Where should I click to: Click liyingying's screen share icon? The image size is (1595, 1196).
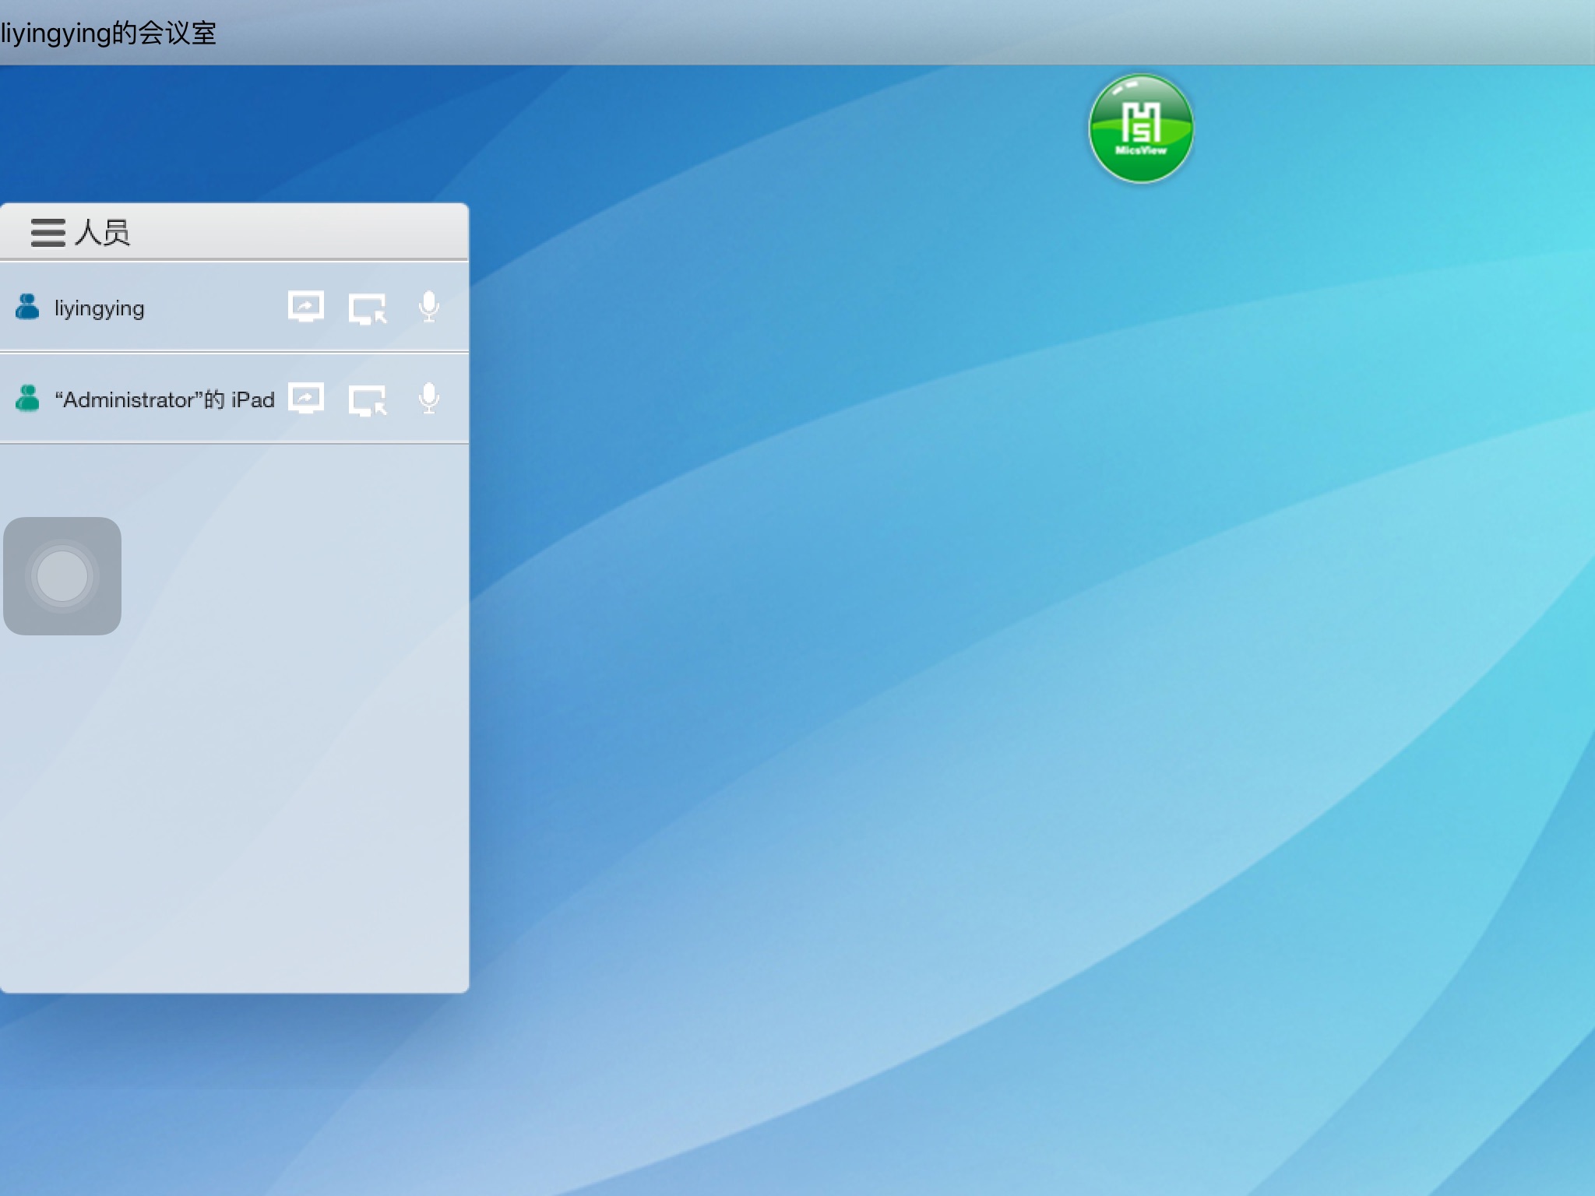coord(306,307)
